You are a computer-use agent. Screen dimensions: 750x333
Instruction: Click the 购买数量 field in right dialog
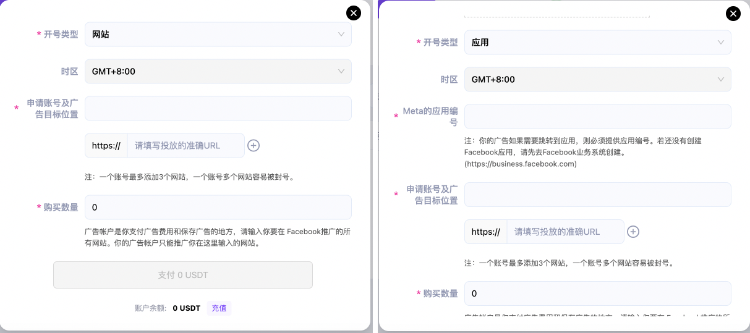(x=597, y=293)
